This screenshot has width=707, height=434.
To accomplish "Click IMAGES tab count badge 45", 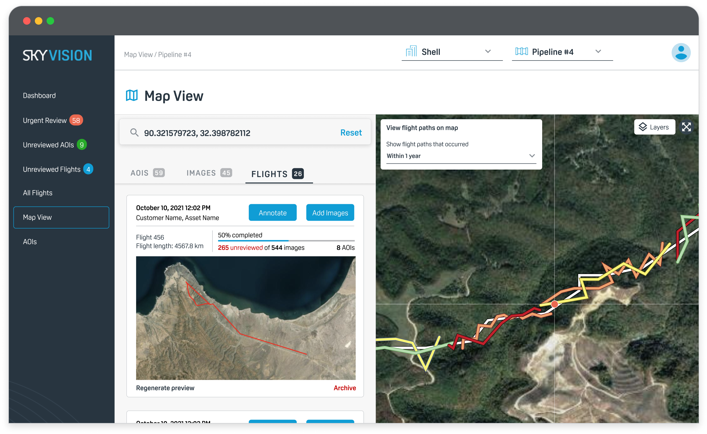I will [x=226, y=173].
